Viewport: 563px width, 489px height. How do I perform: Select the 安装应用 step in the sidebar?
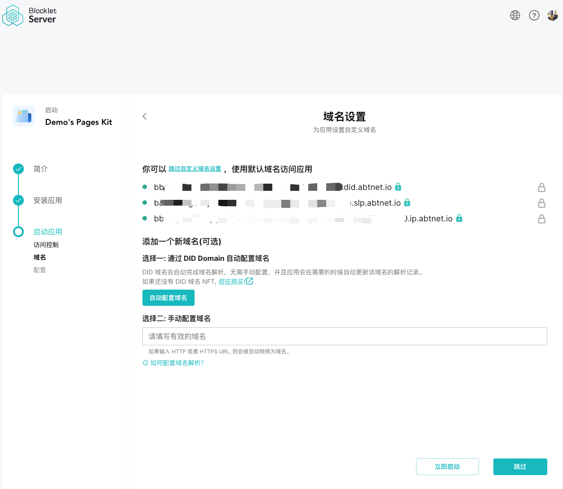[x=48, y=200]
